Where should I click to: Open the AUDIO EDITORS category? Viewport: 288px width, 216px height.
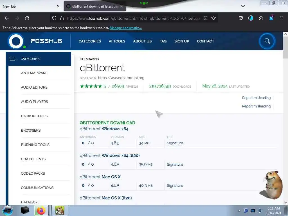(x=34, y=87)
